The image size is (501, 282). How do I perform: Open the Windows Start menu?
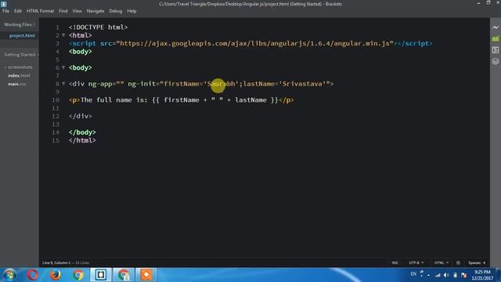9,275
